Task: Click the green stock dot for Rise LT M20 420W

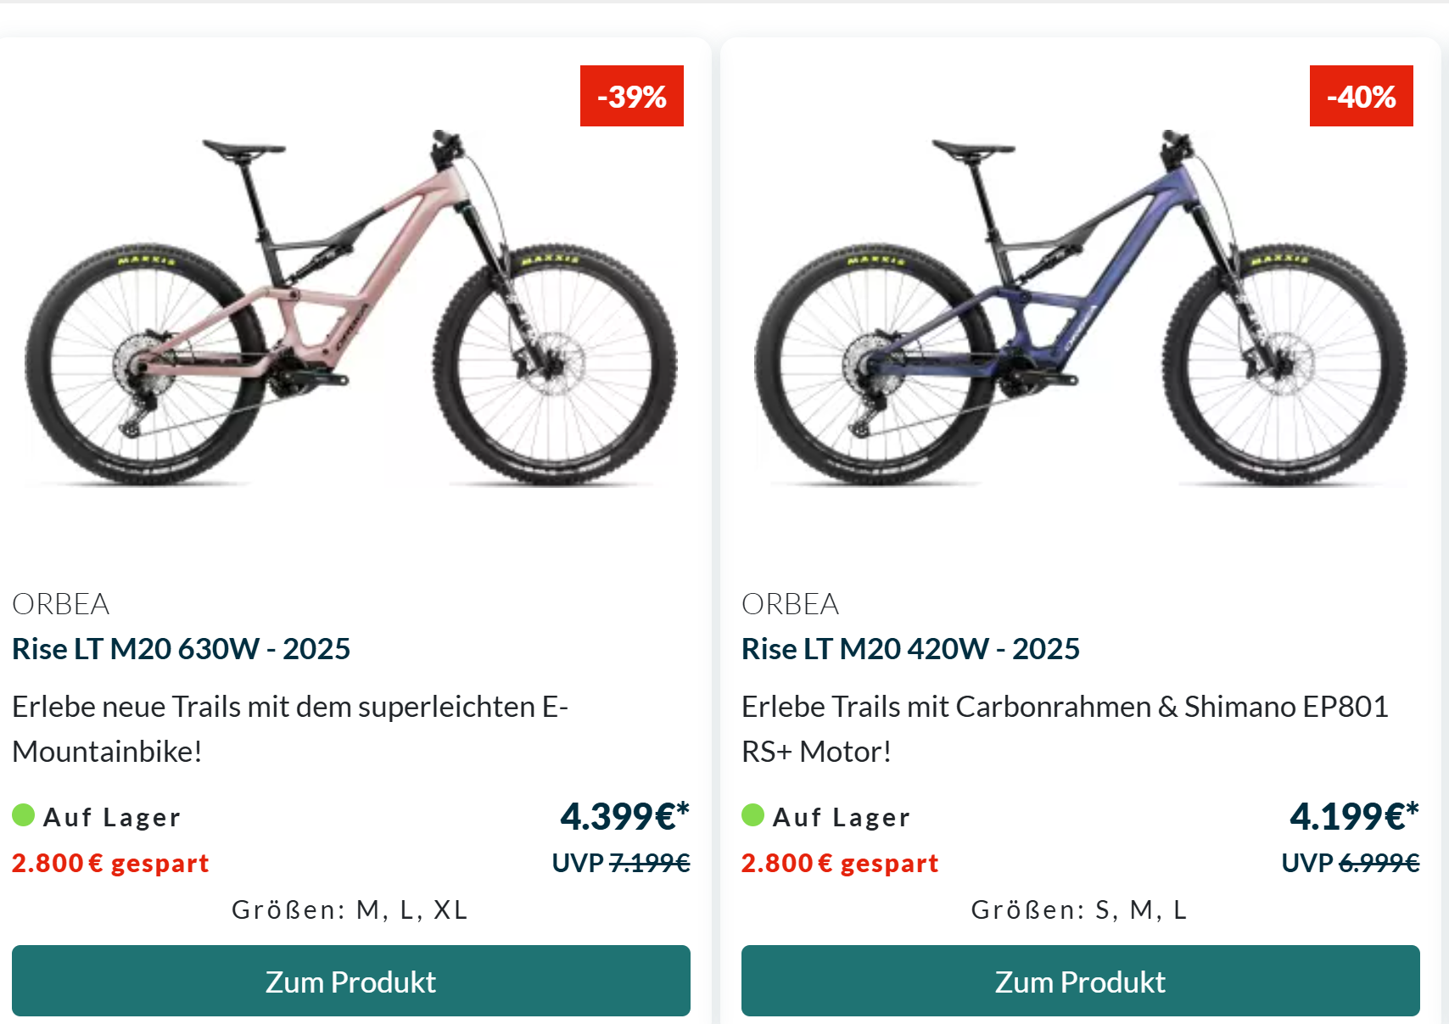Action: click(x=753, y=815)
